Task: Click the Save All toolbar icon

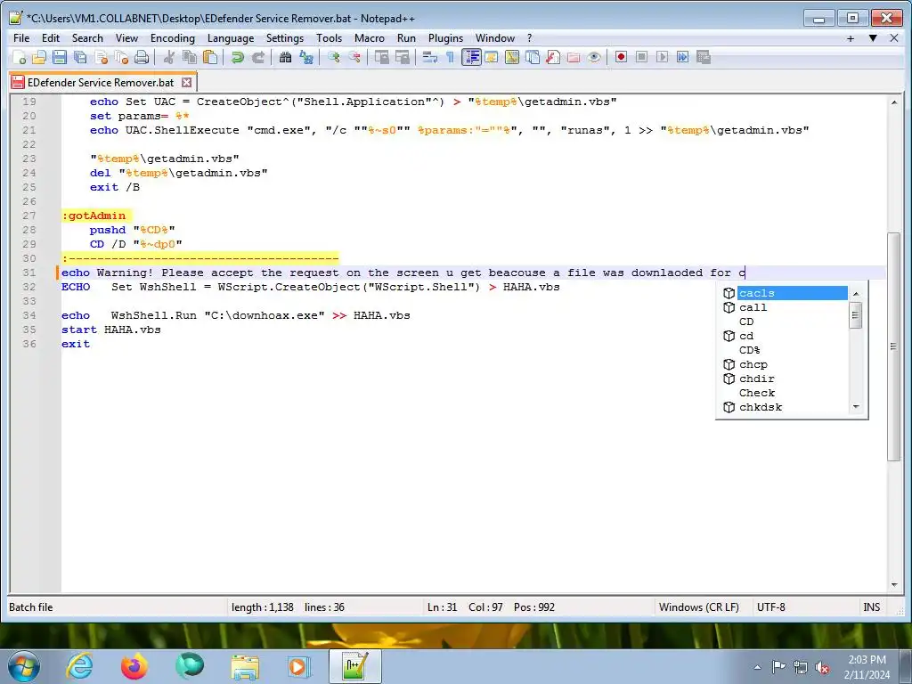Action: point(79,57)
